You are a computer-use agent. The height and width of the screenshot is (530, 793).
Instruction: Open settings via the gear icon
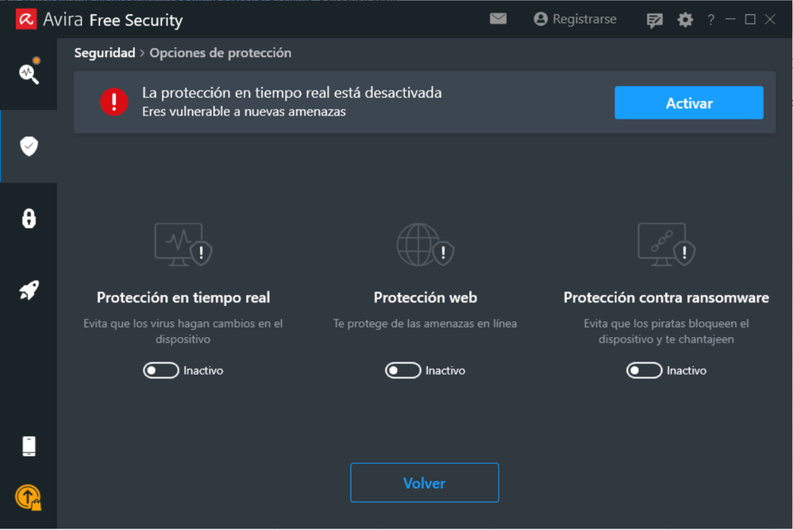pyautogui.click(x=684, y=19)
